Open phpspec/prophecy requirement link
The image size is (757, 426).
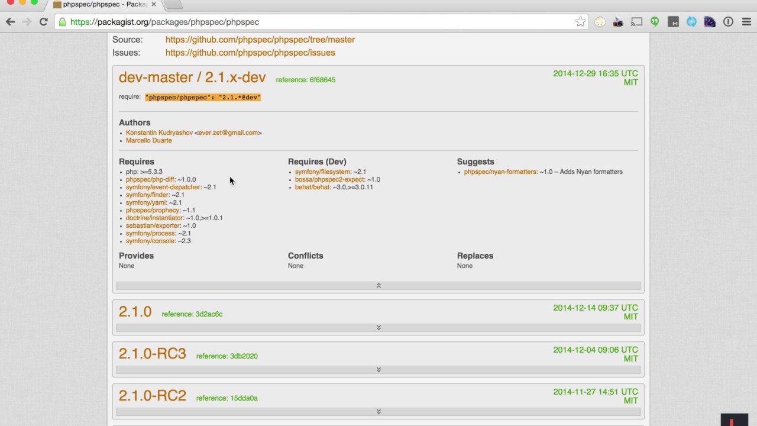[153, 210]
